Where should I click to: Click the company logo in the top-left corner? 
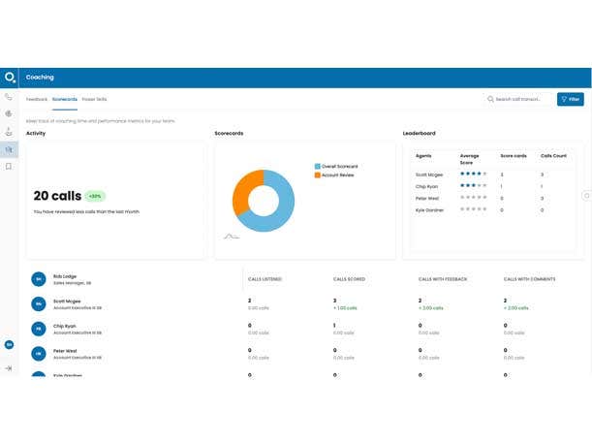click(x=10, y=78)
